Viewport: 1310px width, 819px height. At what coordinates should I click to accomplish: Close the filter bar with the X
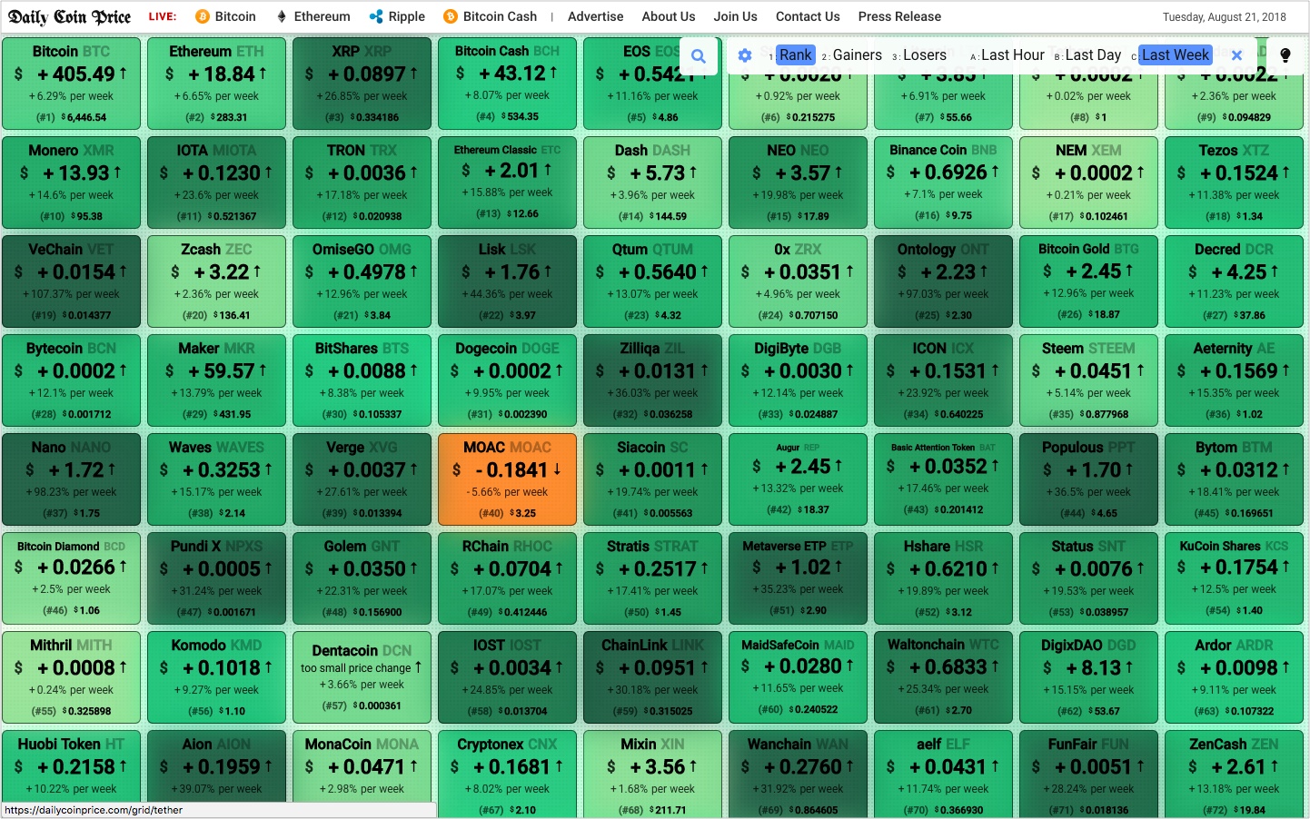[1236, 55]
